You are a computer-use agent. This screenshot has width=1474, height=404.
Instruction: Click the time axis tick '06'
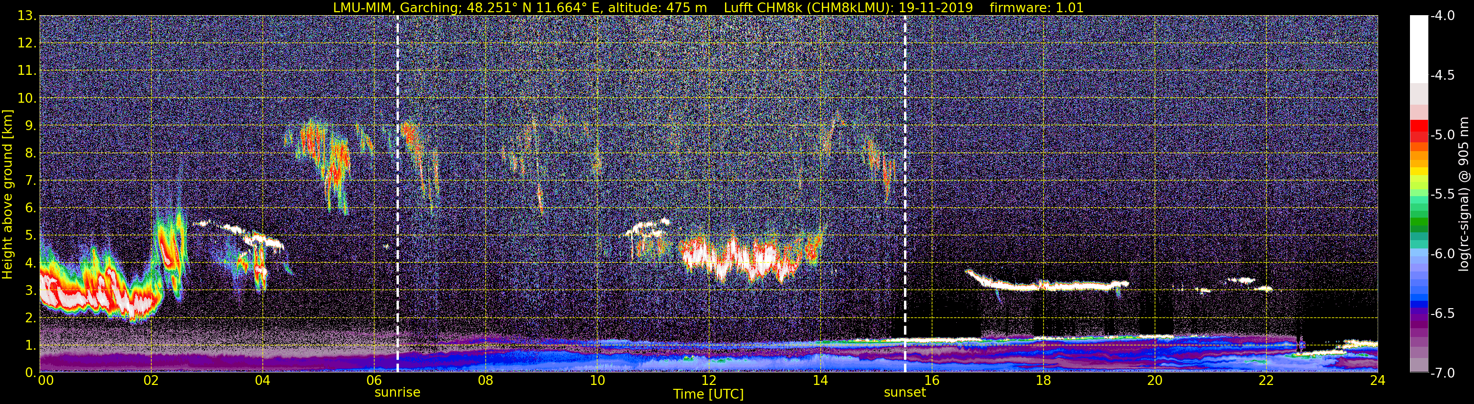coord(374,381)
